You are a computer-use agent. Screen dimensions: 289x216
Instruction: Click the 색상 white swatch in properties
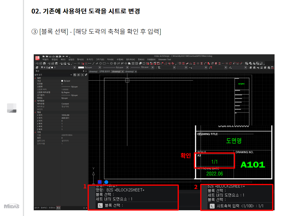[x=62, y=81]
